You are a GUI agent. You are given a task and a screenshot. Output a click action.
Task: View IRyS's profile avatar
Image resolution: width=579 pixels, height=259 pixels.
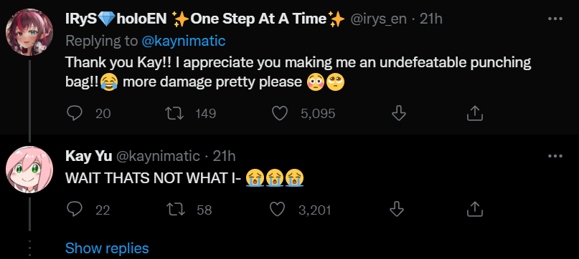coord(29,32)
